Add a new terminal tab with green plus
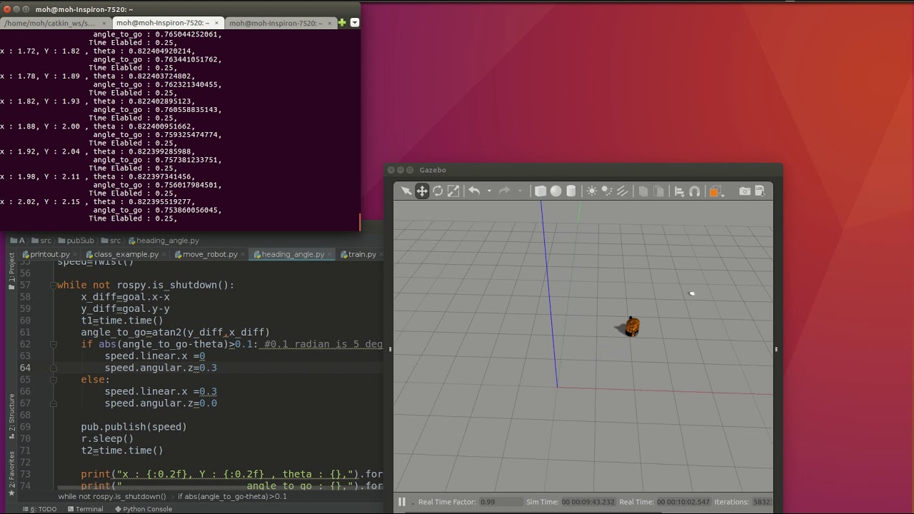 click(x=342, y=23)
